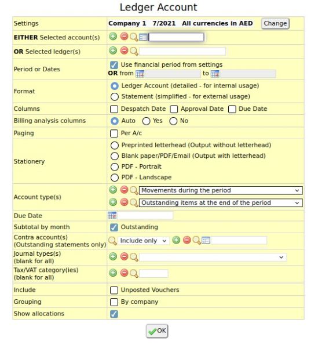318x348 pixels.
Task: Choose Preprinted letterhead stationery
Action: (x=115, y=146)
